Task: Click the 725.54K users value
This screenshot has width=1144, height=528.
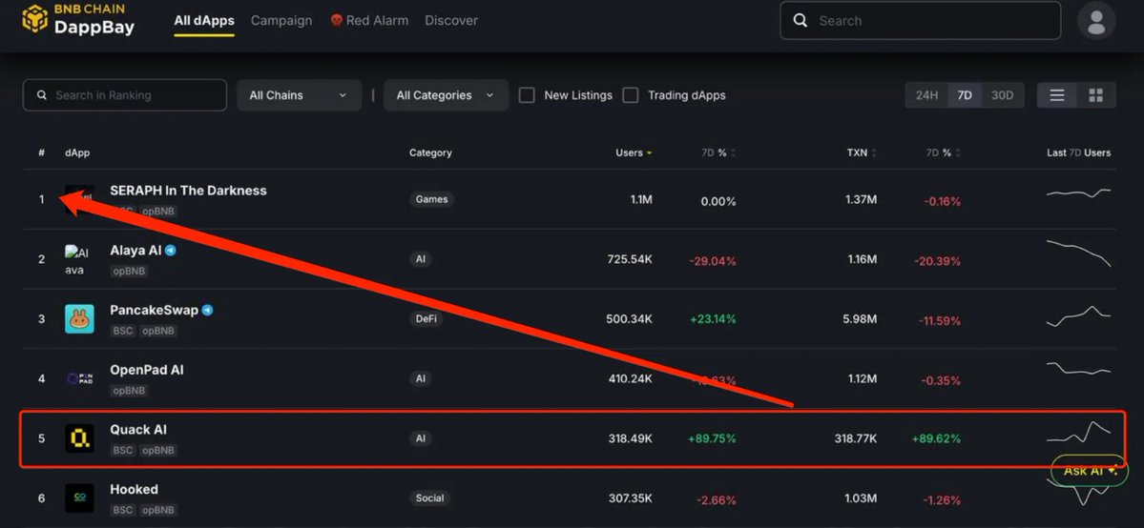Action: [631, 259]
